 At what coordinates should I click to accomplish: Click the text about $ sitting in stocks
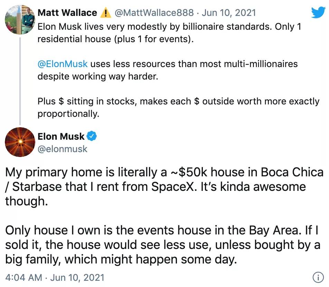[x=178, y=108]
